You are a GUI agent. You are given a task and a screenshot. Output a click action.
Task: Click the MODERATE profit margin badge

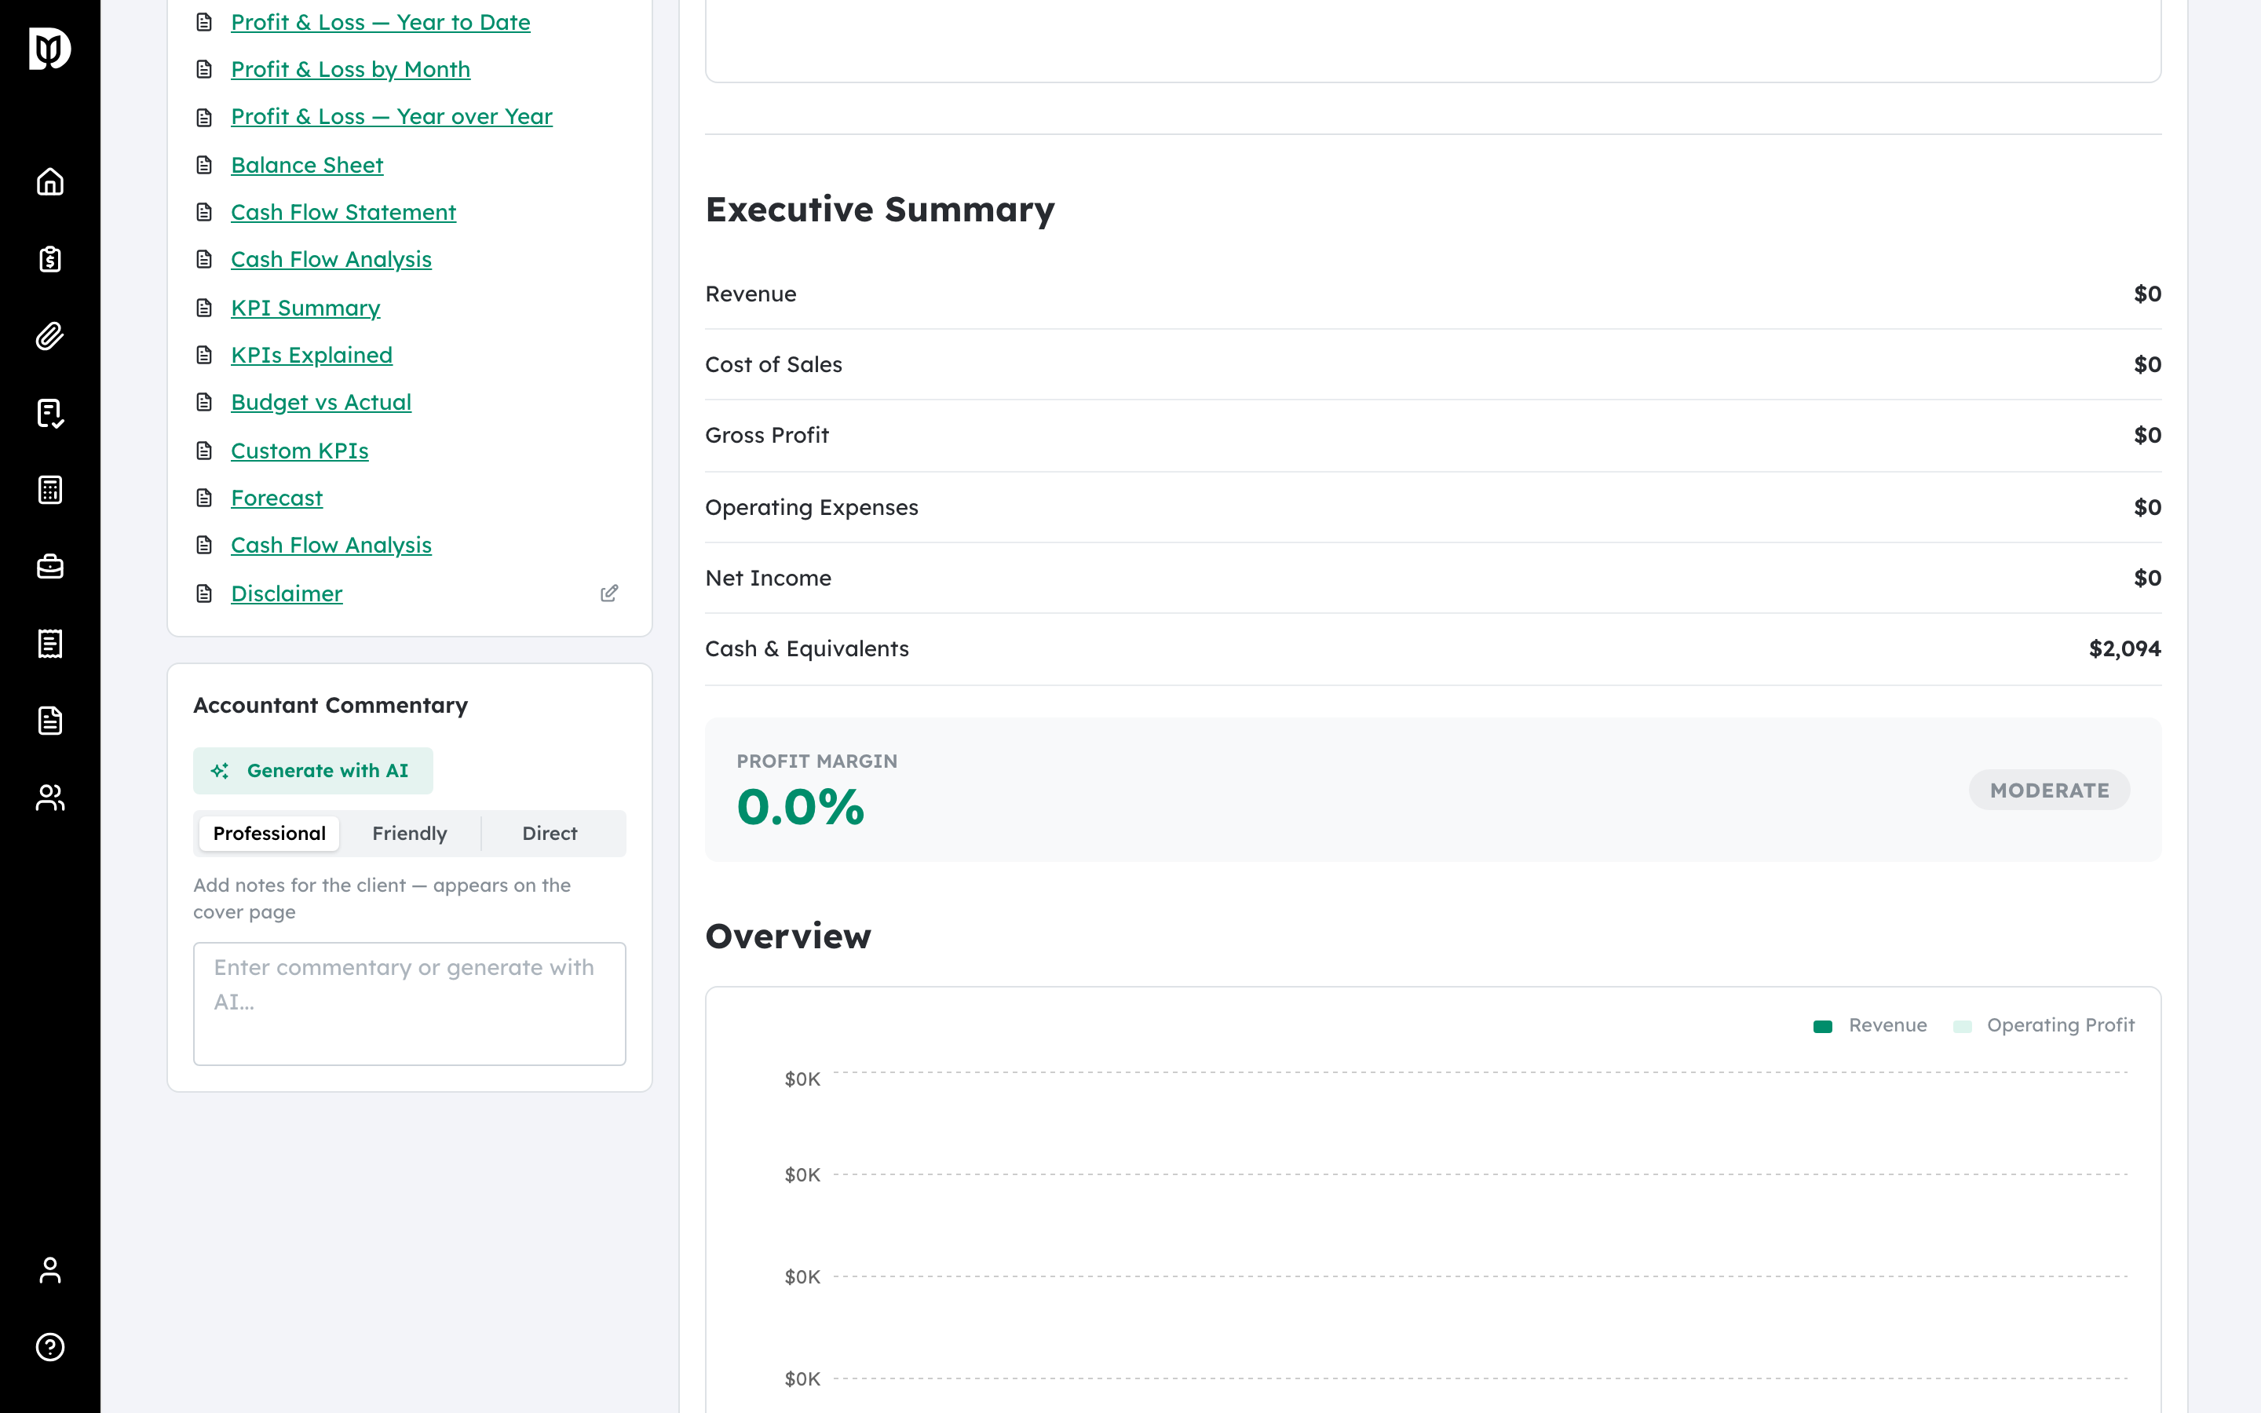coord(2049,790)
